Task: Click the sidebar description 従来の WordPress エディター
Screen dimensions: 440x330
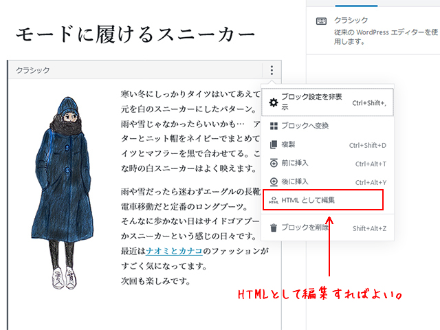Action: tap(386, 36)
